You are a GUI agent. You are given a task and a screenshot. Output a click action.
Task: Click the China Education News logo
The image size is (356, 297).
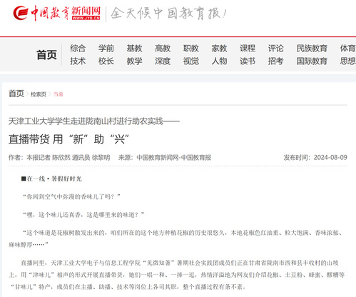tap(56, 14)
